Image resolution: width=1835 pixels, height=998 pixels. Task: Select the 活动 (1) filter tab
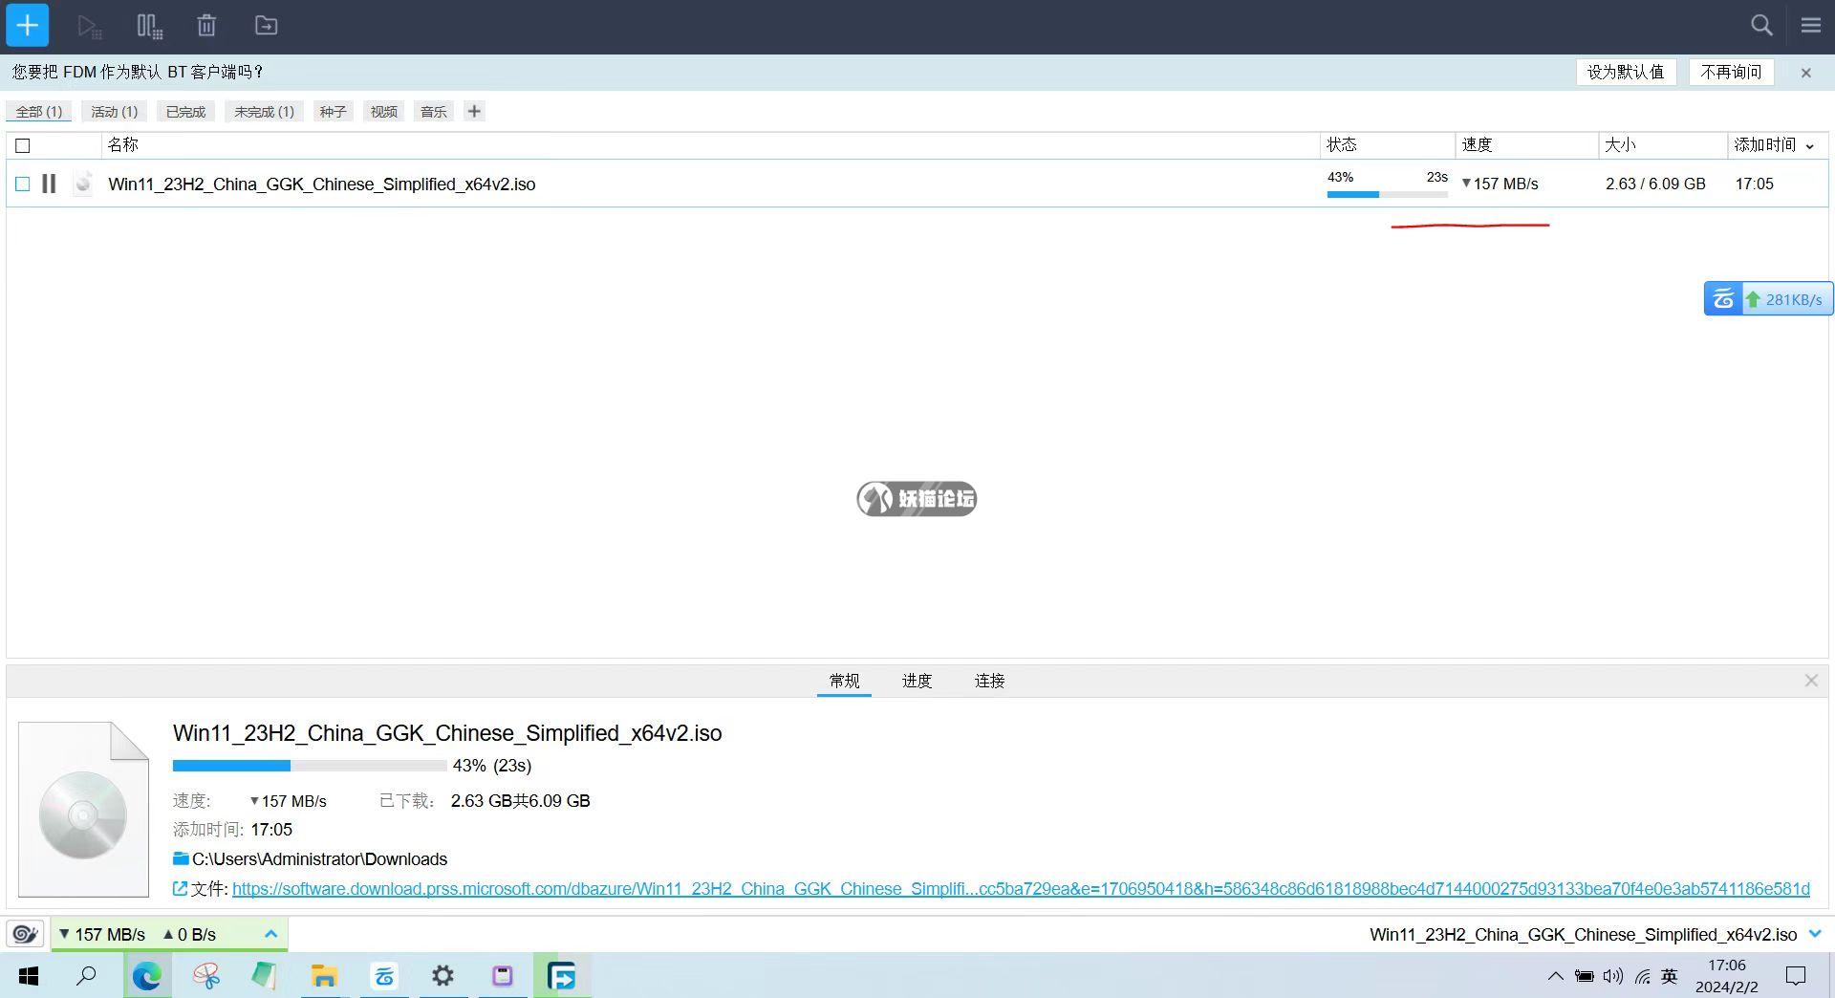point(115,112)
